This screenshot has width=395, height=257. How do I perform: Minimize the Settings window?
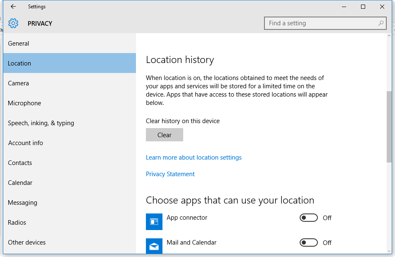344,7
